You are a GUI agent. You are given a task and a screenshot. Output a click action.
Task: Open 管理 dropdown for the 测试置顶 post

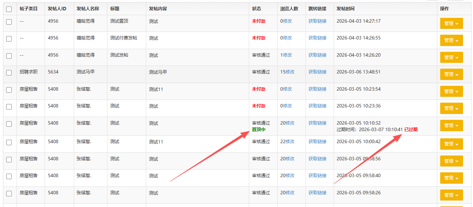[451, 23]
